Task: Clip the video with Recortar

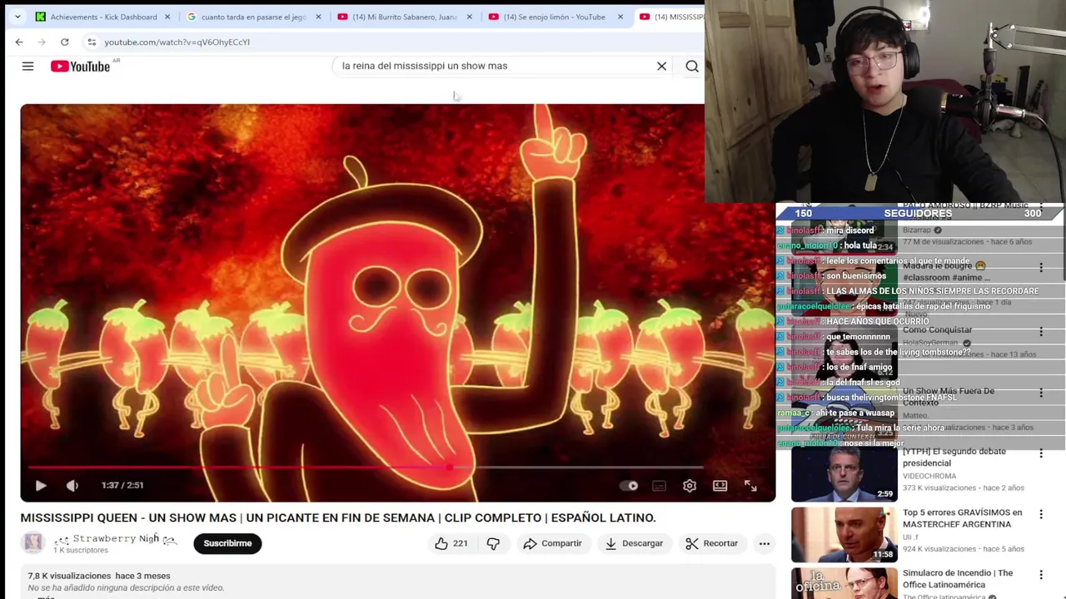Action: [712, 543]
